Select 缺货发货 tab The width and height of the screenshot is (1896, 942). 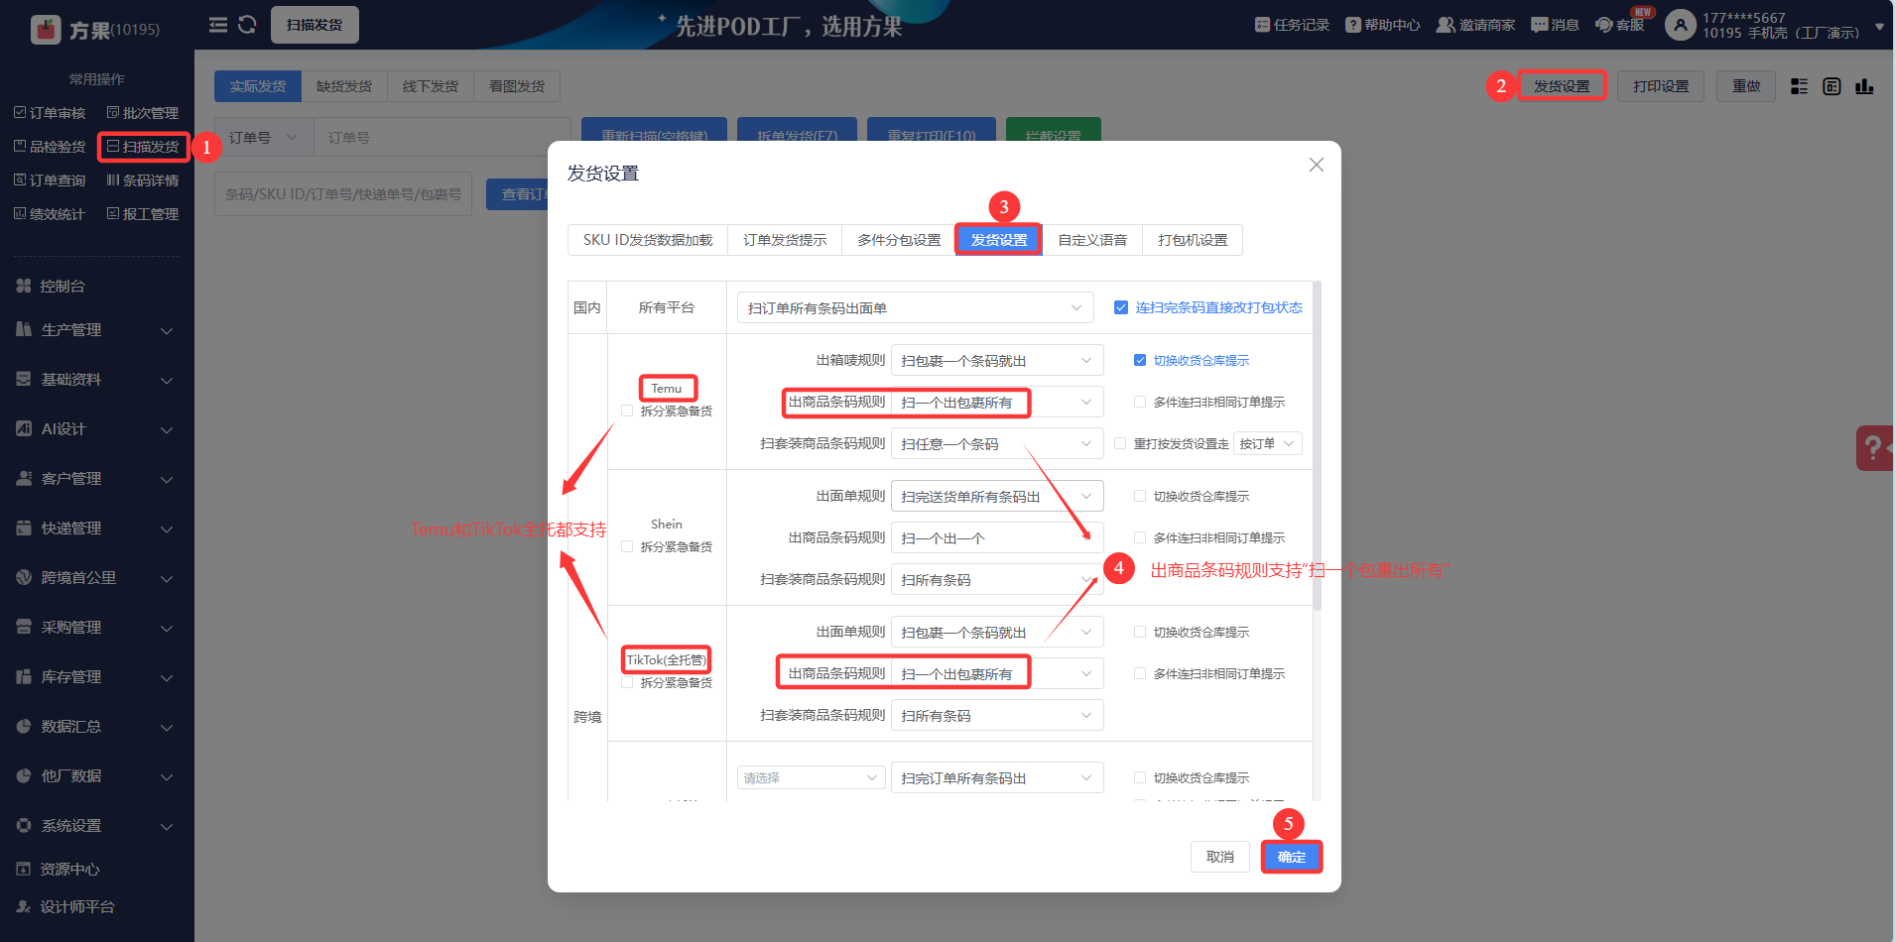pyautogui.click(x=344, y=86)
